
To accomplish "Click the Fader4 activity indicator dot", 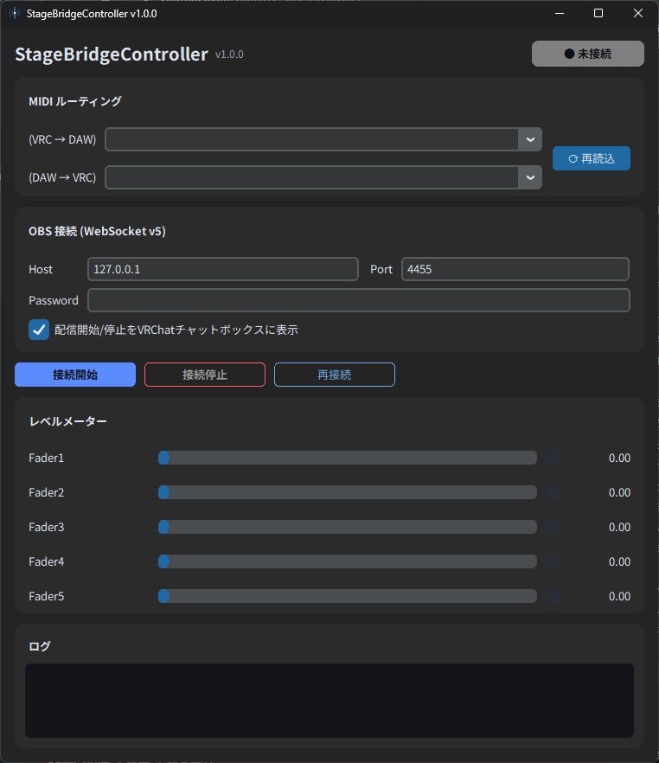I will tap(553, 561).
